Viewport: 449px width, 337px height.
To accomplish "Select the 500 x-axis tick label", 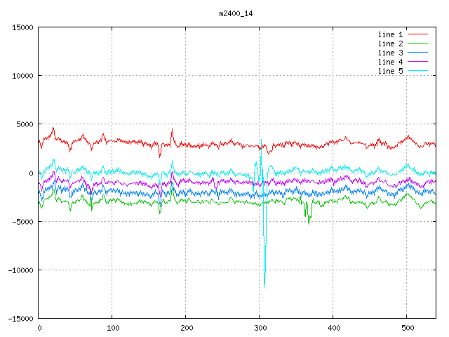I will pyautogui.click(x=407, y=328).
